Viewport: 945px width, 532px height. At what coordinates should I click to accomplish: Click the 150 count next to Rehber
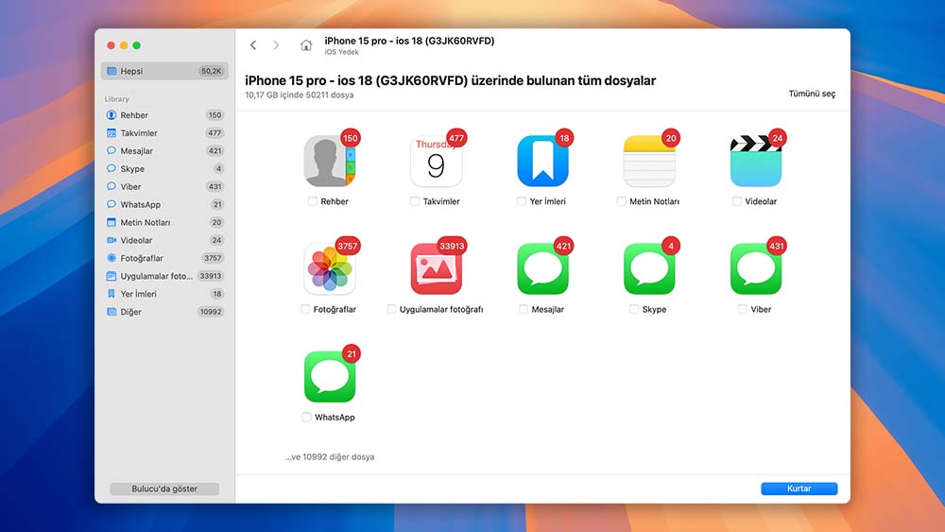click(215, 115)
